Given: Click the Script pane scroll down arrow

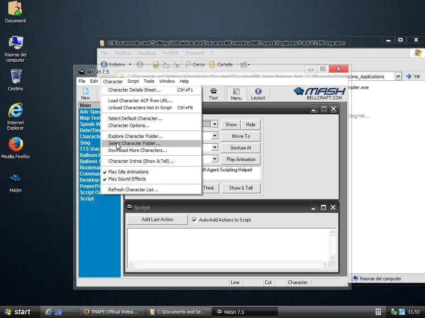Looking at the screenshot, I should click(332, 258).
